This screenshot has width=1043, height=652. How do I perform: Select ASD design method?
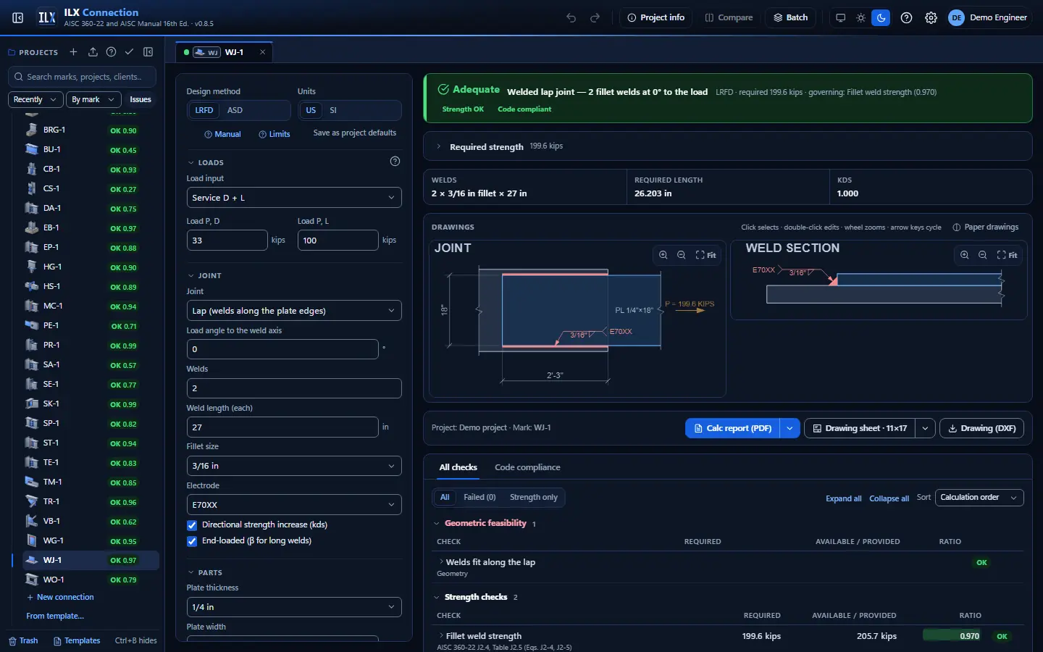coord(235,110)
